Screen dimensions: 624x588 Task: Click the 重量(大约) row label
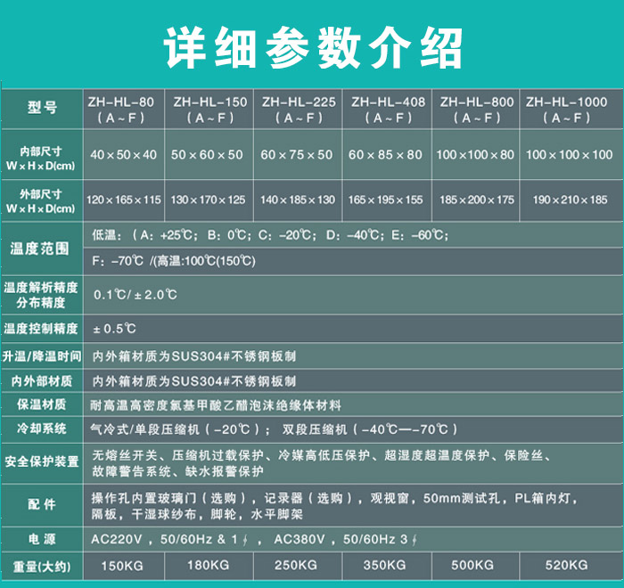click(x=41, y=566)
